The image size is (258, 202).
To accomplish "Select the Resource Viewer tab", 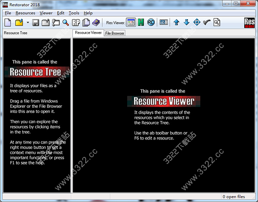I will click(x=88, y=32).
